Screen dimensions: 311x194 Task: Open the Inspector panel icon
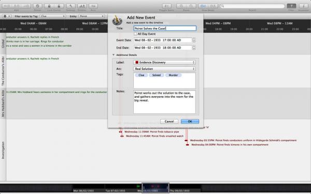(303, 6)
